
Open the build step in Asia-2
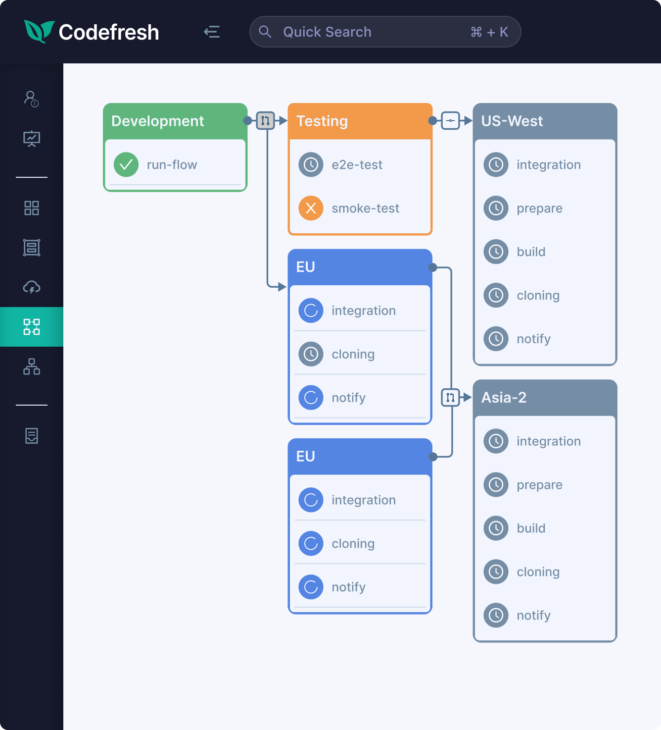(545, 528)
